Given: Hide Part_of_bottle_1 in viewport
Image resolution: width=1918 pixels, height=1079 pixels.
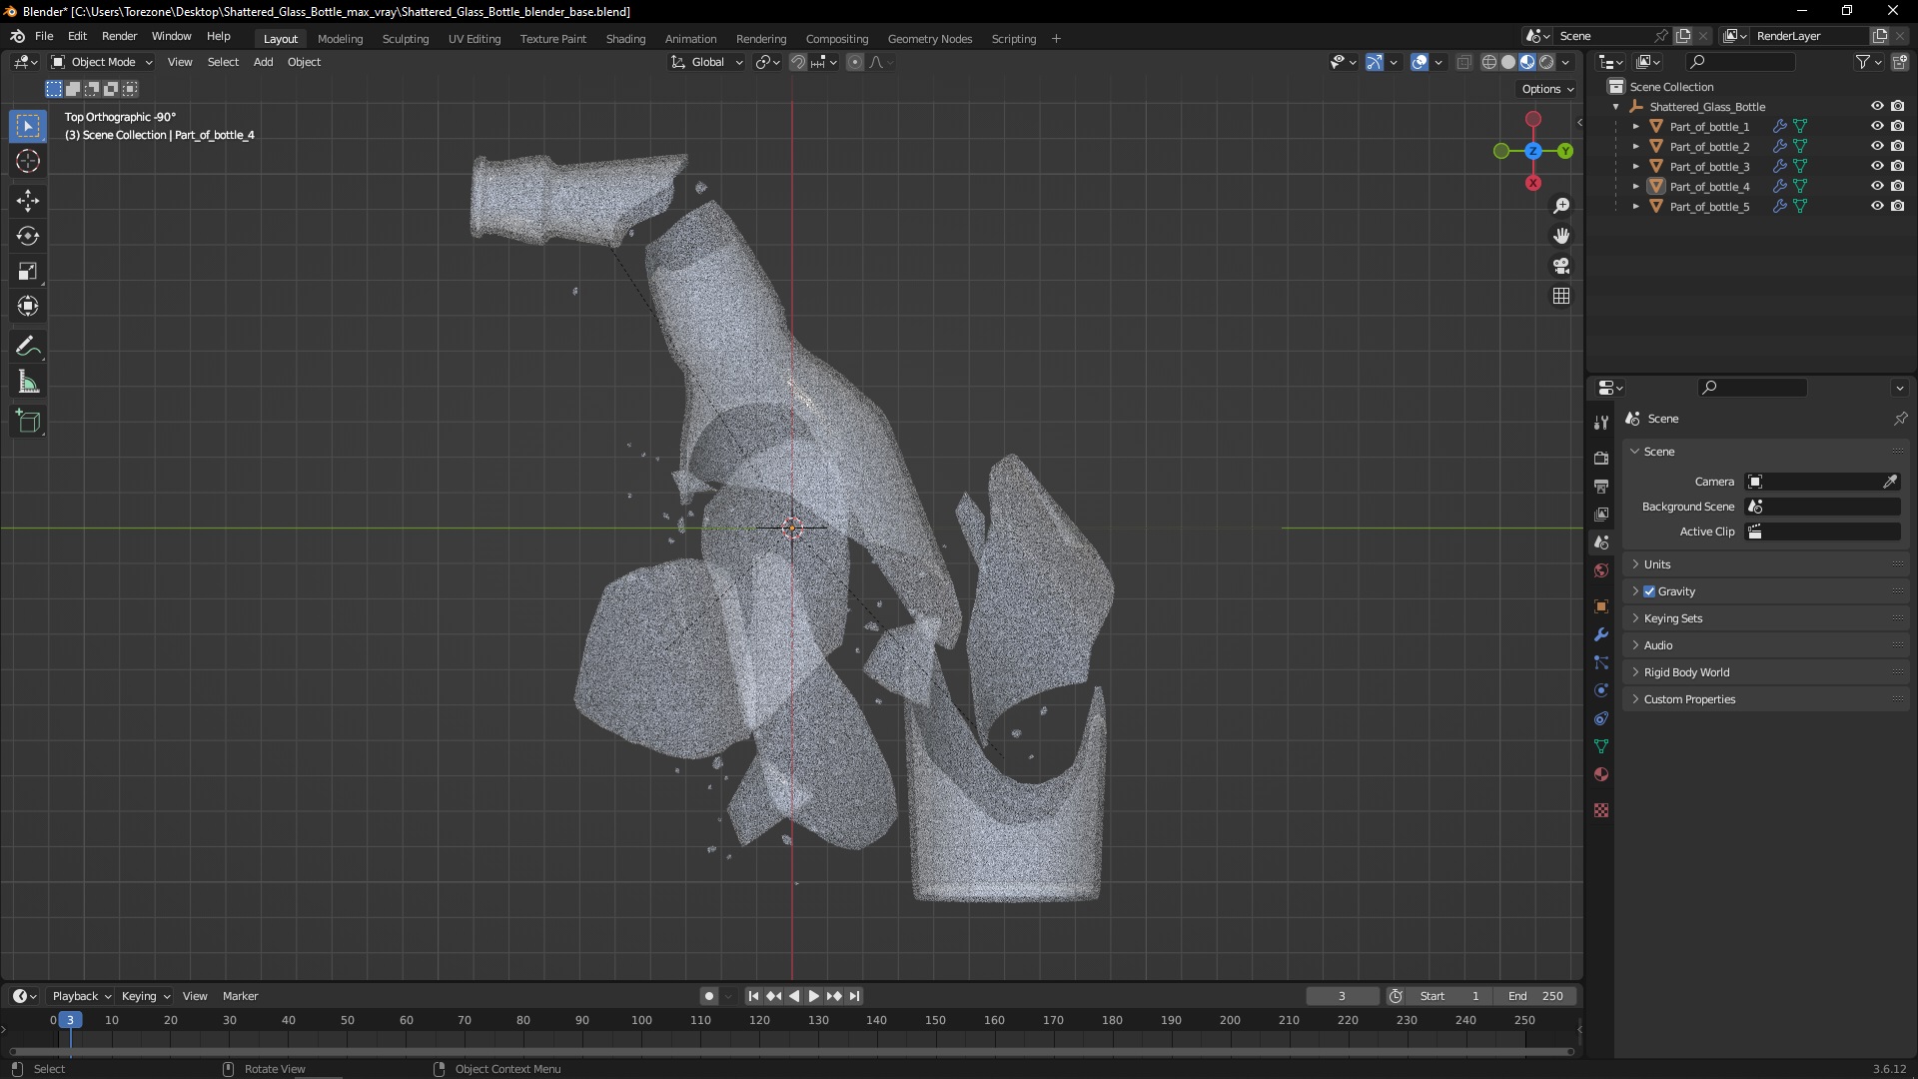Looking at the screenshot, I should 1877,127.
